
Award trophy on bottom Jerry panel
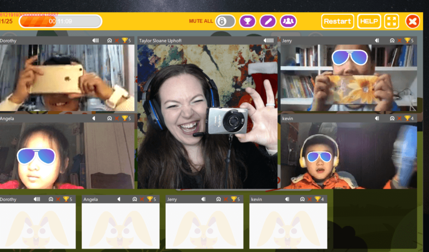click(x=233, y=199)
